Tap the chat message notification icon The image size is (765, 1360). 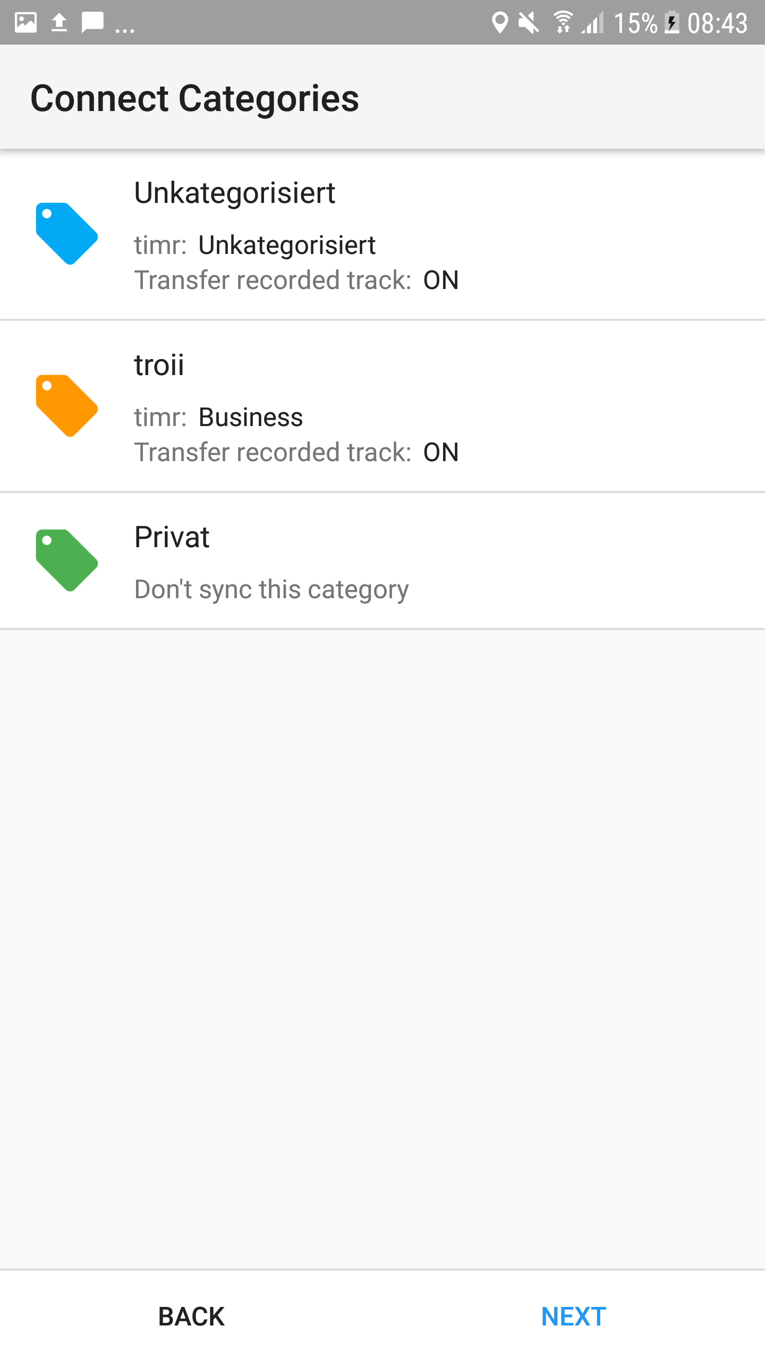(92, 23)
